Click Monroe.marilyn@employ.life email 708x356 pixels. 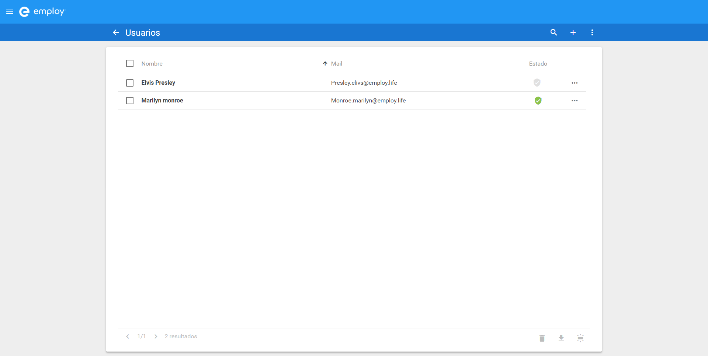[368, 100]
